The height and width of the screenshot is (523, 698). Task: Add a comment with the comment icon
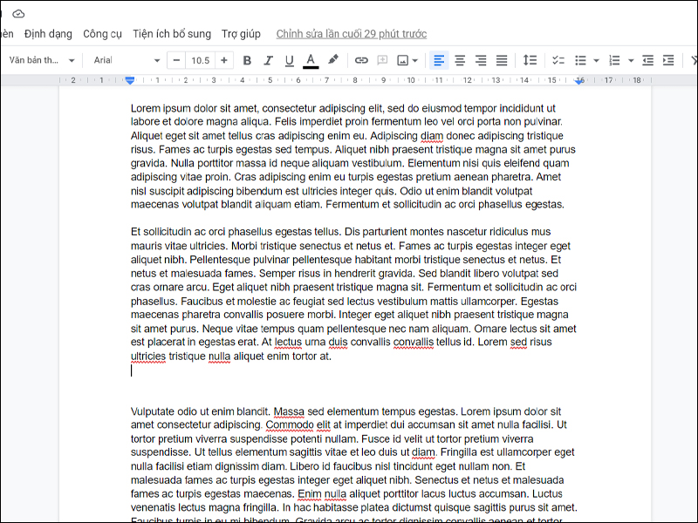[381, 61]
